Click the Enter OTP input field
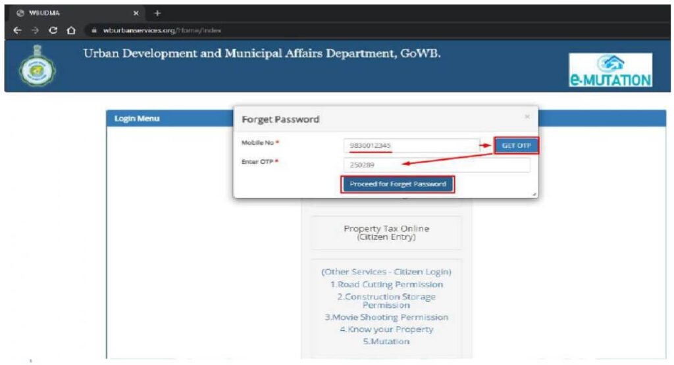 (437, 165)
